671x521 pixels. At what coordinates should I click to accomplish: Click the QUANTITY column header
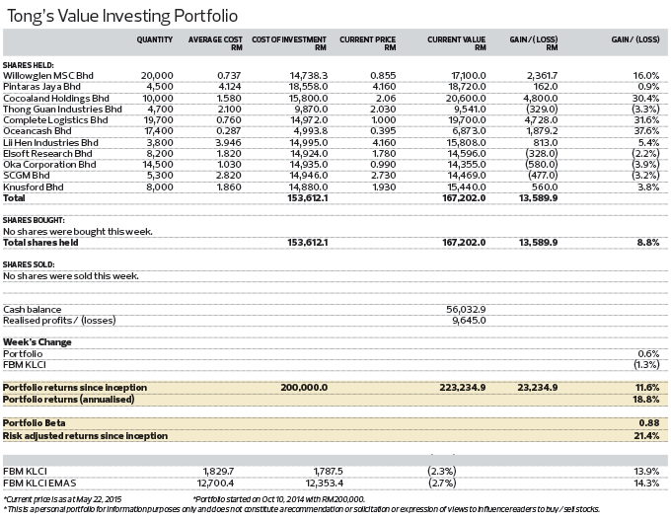click(x=155, y=39)
